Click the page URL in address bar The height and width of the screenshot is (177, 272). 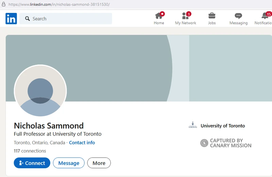pyautogui.click(x=59, y=4)
